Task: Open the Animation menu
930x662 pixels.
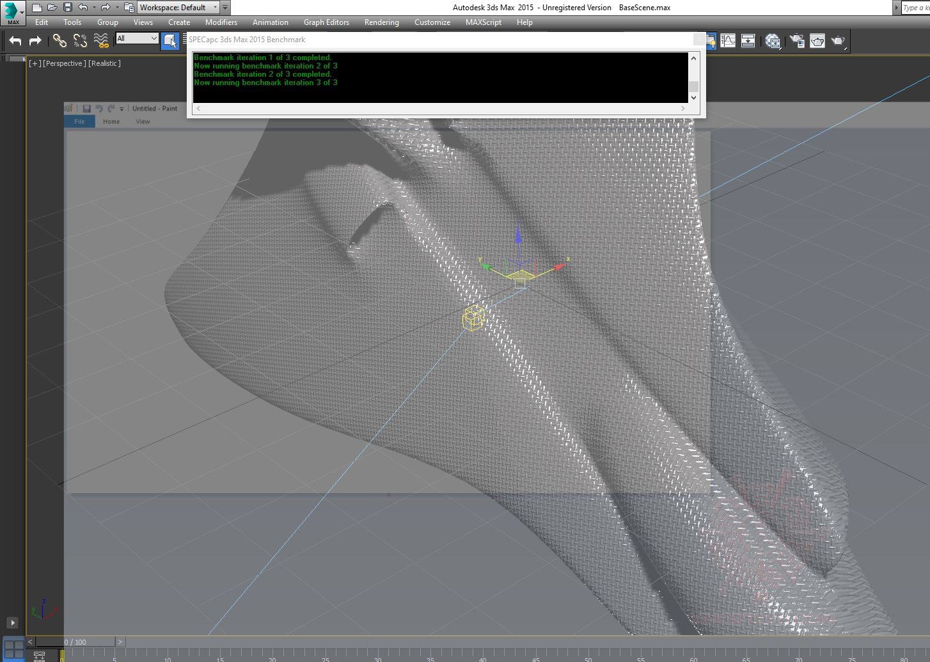Action: click(271, 22)
